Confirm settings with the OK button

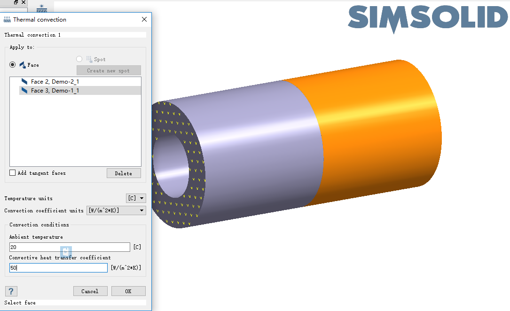click(128, 291)
